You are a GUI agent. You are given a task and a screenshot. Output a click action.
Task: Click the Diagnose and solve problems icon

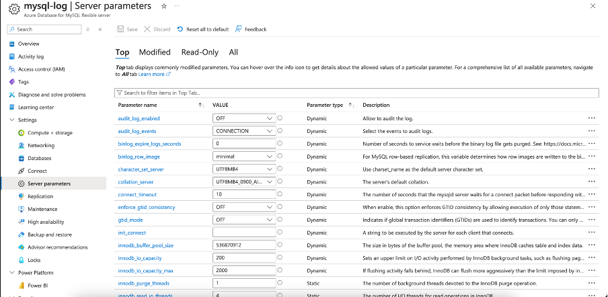12,95
